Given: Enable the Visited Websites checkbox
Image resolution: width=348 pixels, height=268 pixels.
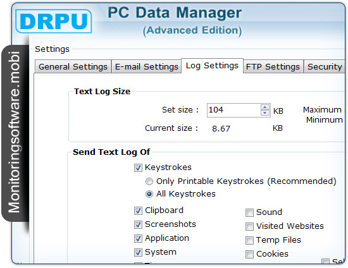Looking at the screenshot, I should (x=249, y=226).
